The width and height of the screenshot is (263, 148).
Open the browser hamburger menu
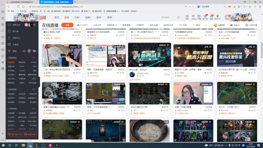(260, 7)
